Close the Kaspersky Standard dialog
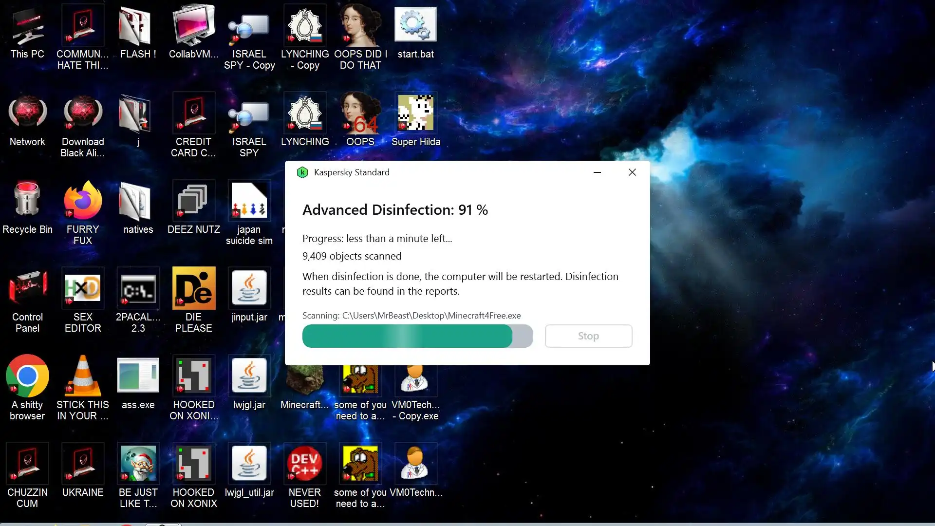The width and height of the screenshot is (935, 526). [632, 172]
